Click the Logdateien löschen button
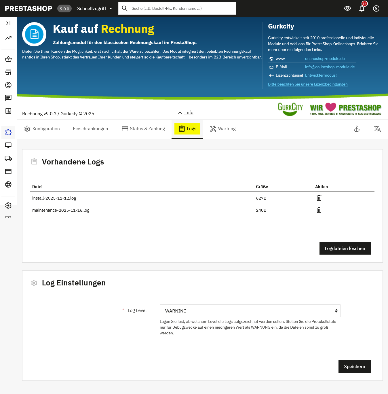 [345, 248]
